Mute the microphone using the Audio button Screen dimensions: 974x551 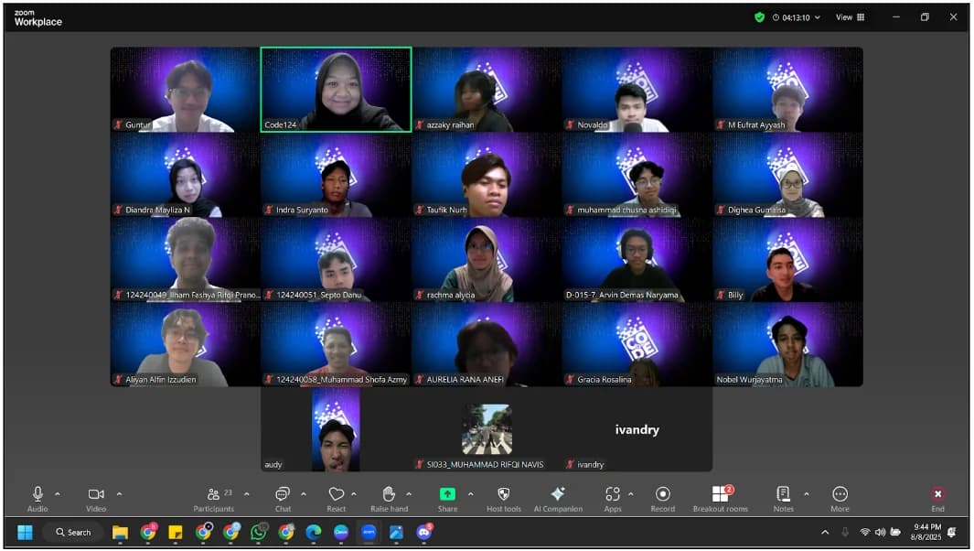pos(37,494)
